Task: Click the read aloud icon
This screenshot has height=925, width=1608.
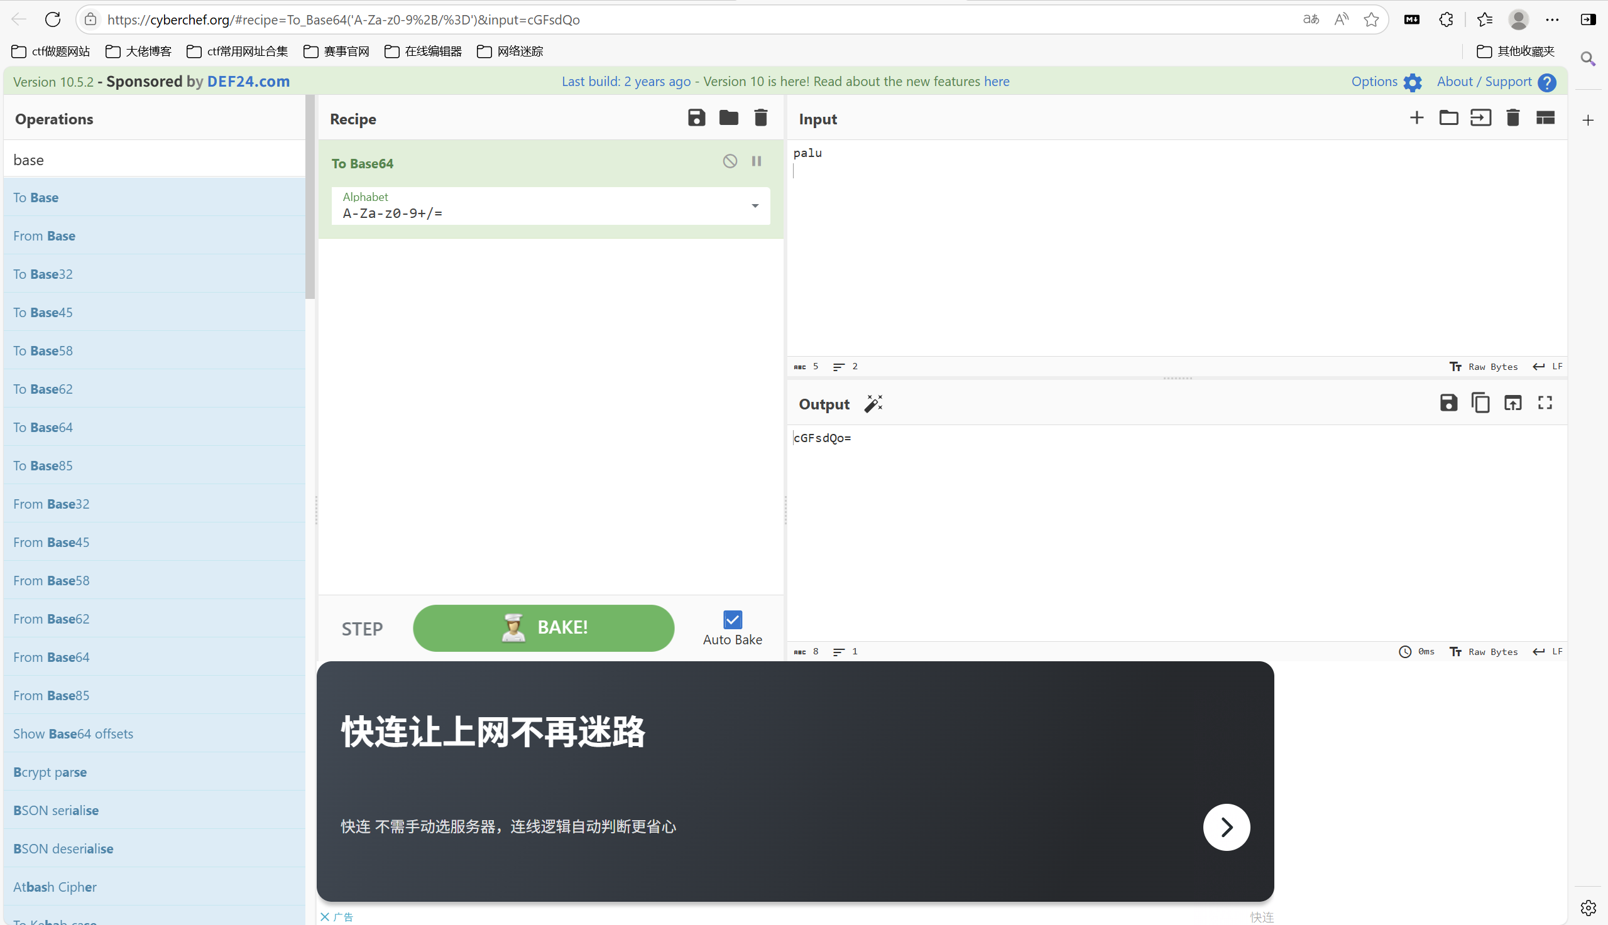Action: click(1341, 19)
